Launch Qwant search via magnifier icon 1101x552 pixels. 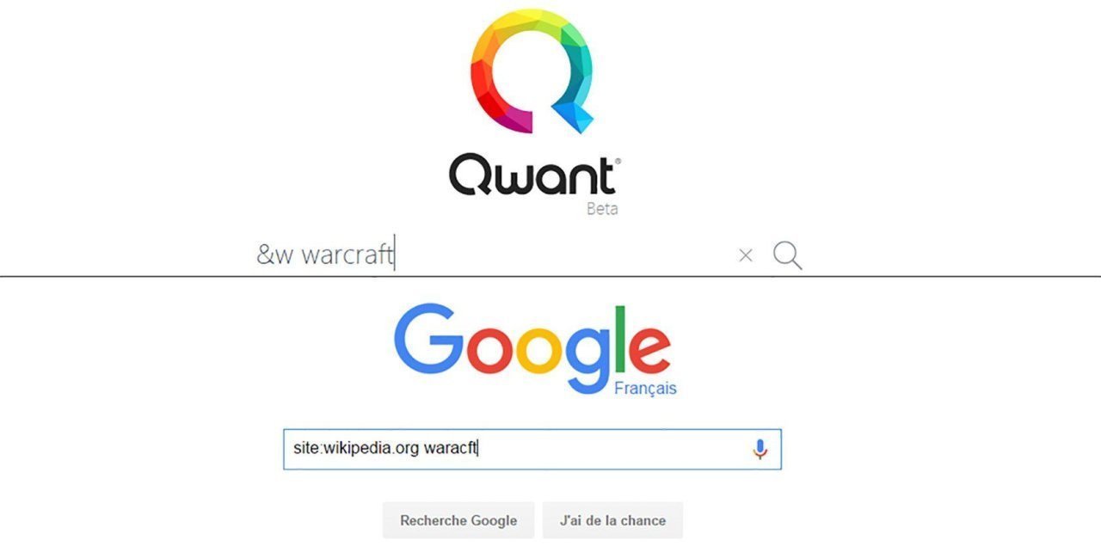(787, 255)
